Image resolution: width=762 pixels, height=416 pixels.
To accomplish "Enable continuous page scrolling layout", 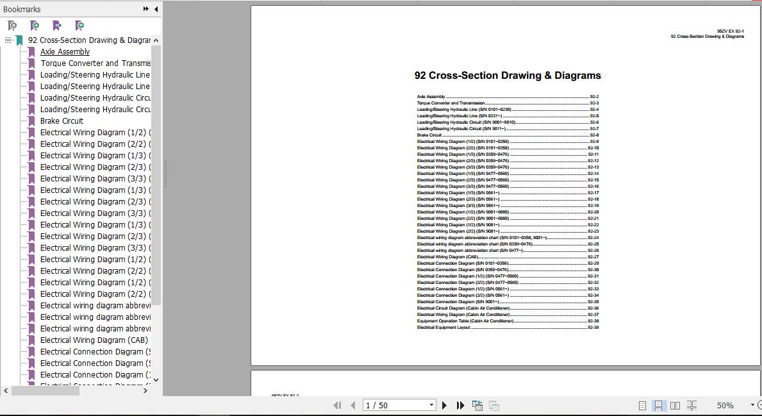I will (658, 405).
